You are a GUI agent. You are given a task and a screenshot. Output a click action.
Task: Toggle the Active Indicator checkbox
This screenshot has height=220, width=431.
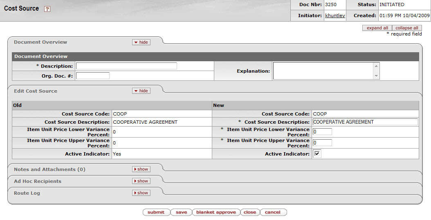(x=317, y=154)
